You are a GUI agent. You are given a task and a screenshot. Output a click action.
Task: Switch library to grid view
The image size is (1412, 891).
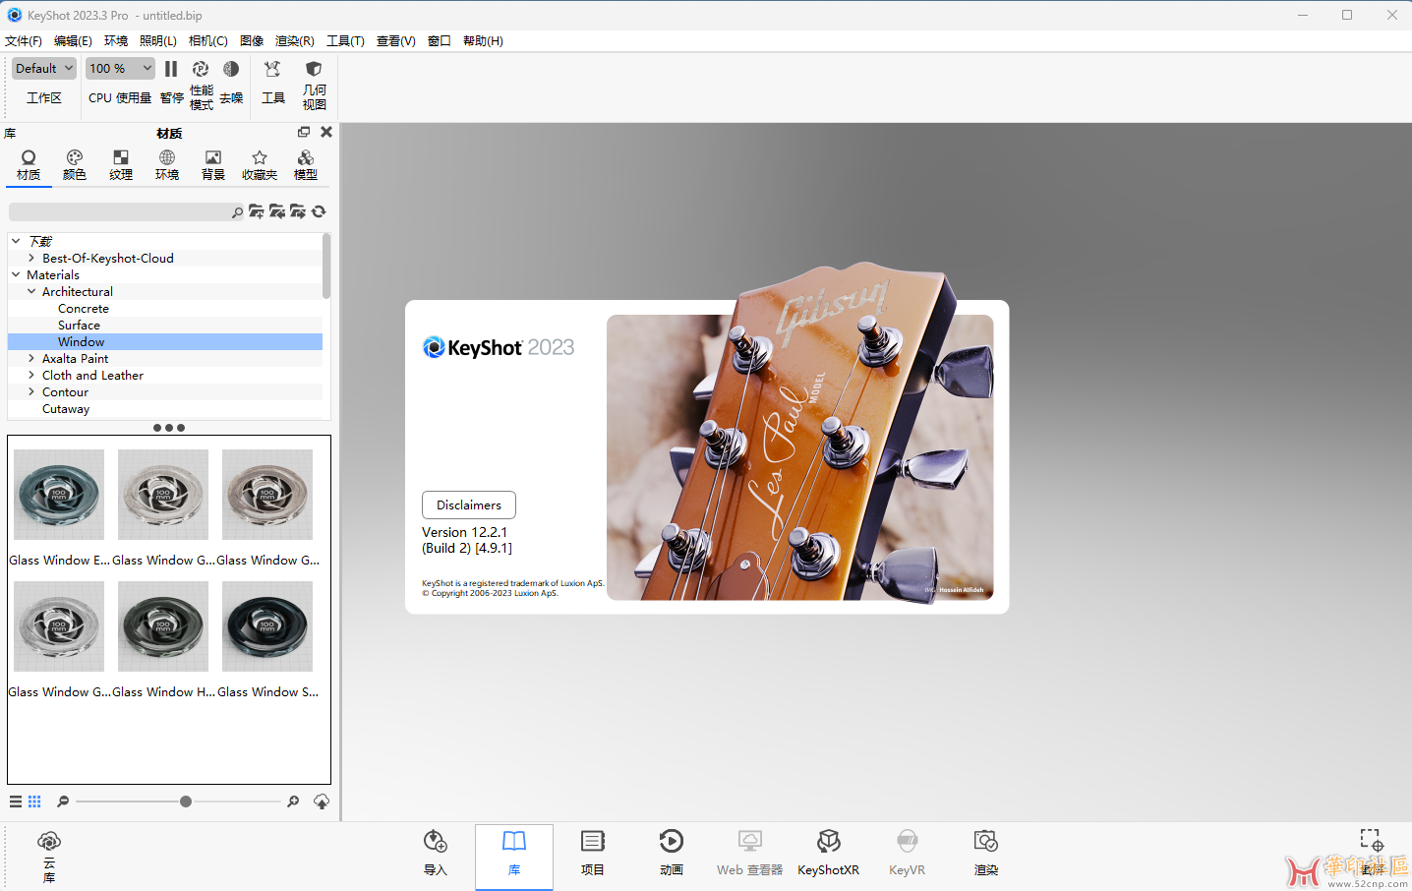point(34,802)
